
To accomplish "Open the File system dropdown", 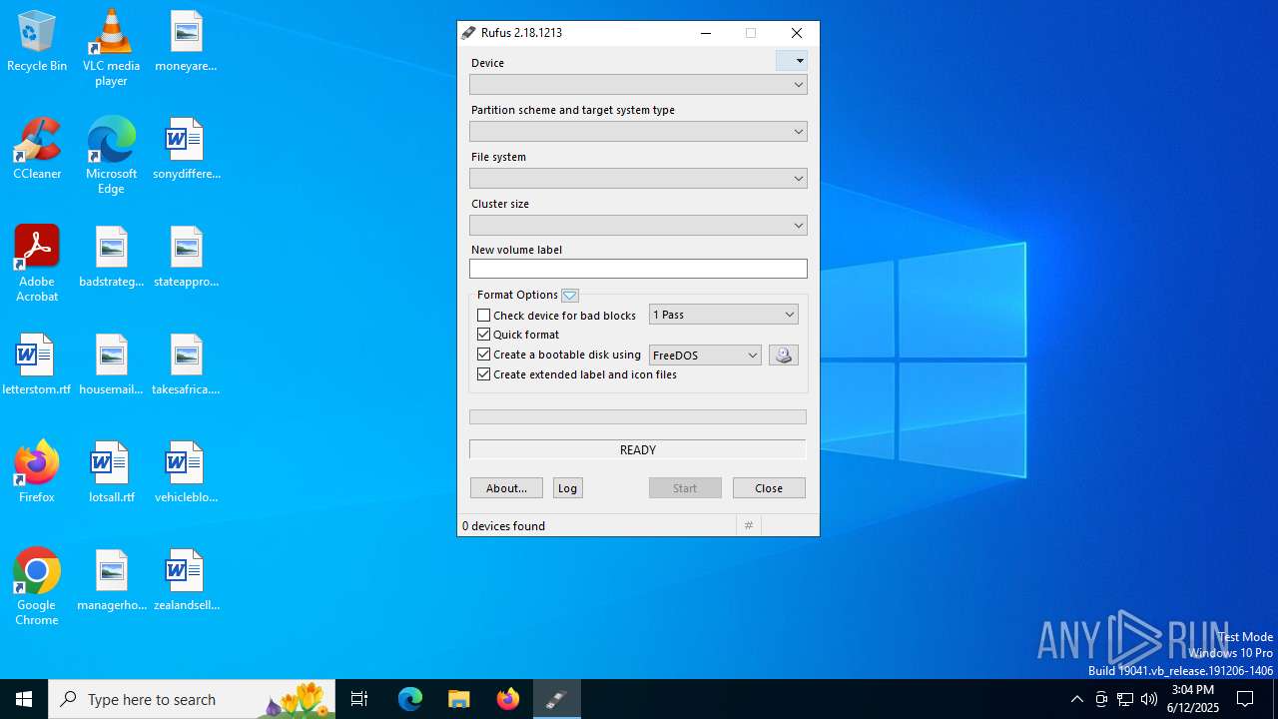I will coord(638,179).
